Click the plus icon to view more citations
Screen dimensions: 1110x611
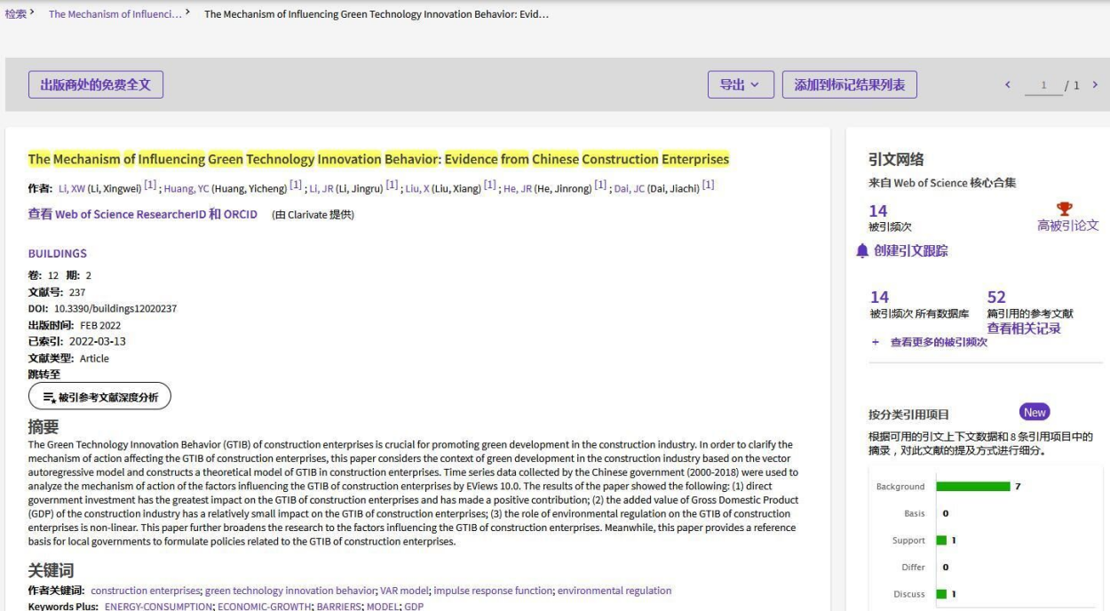pyautogui.click(x=875, y=342)
